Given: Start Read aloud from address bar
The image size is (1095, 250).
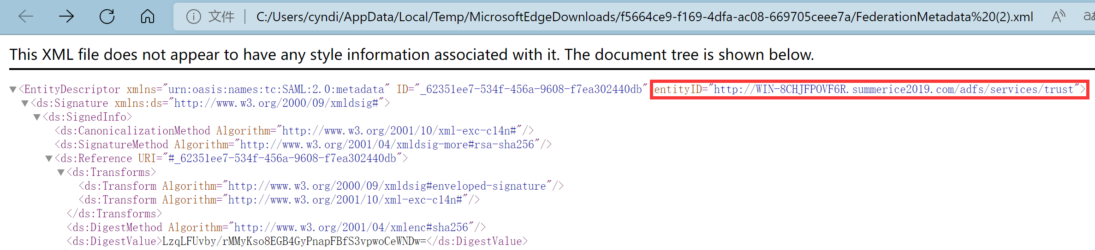Looking at the screenshot, I should tap(1058, 17).
